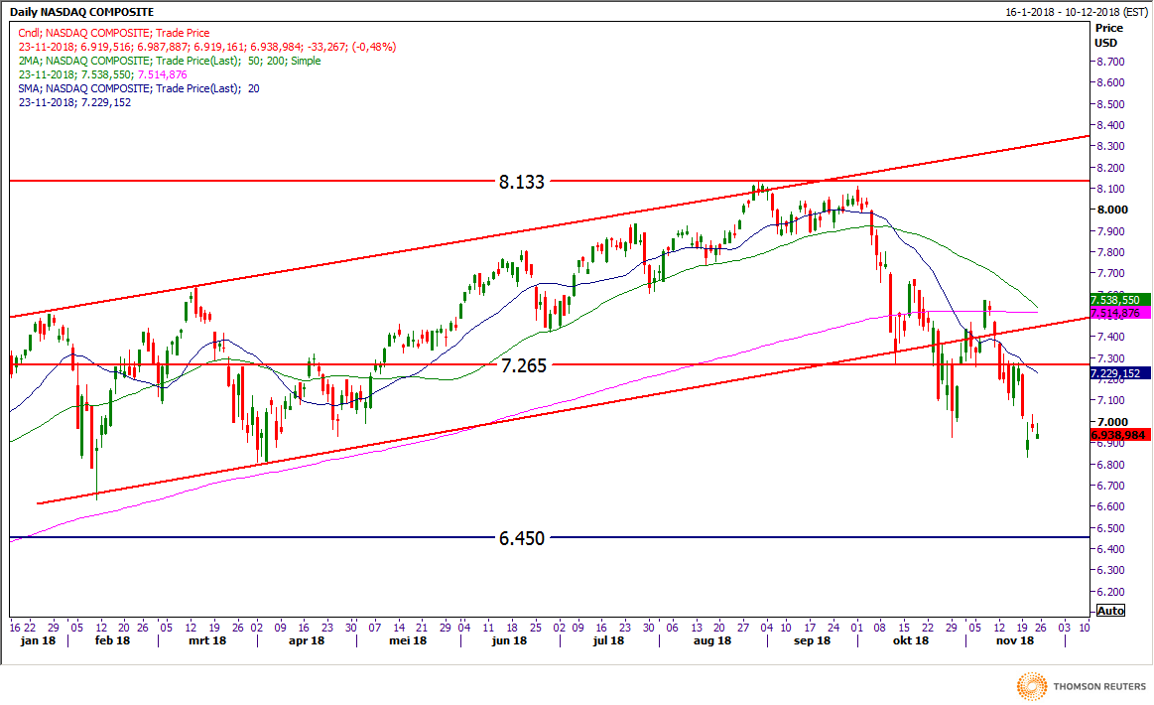The width and height of the screenshot is (1154, 705).
Task: Click the 23-11-2018 candle OHLC values line
Action: pyautogui.click(x=207, y=47)
